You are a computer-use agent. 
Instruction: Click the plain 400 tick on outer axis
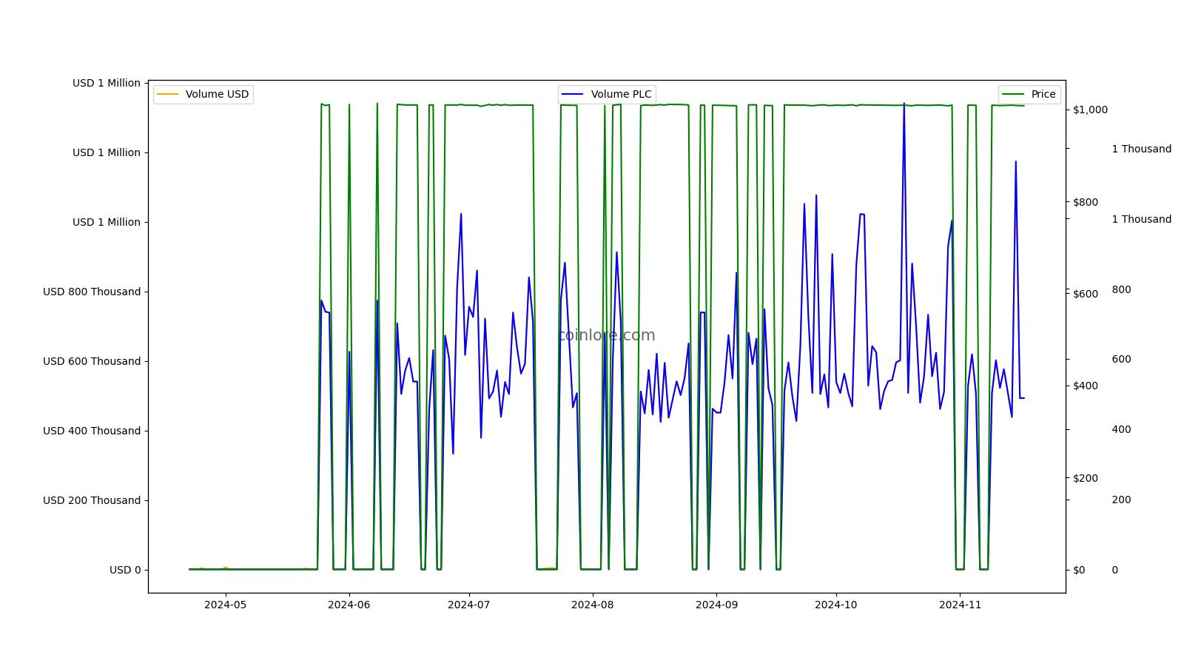pyautogui.click(x=1121, y=429)
